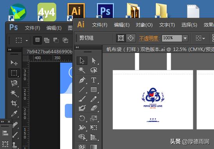Enable Subtract from Selection mode in Photoshop
Screen dimensions: 214x149
click(56, 40)
